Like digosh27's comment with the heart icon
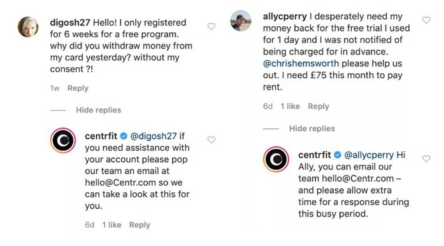The image size is (444, 246). tap(211, 26)
